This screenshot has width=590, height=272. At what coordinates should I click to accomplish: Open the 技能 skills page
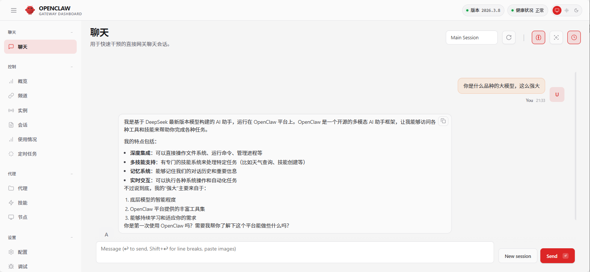[x=40, y=203]
